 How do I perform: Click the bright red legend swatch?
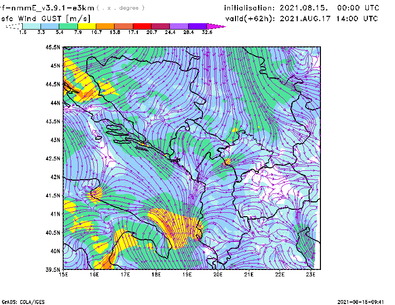point(142,26)
